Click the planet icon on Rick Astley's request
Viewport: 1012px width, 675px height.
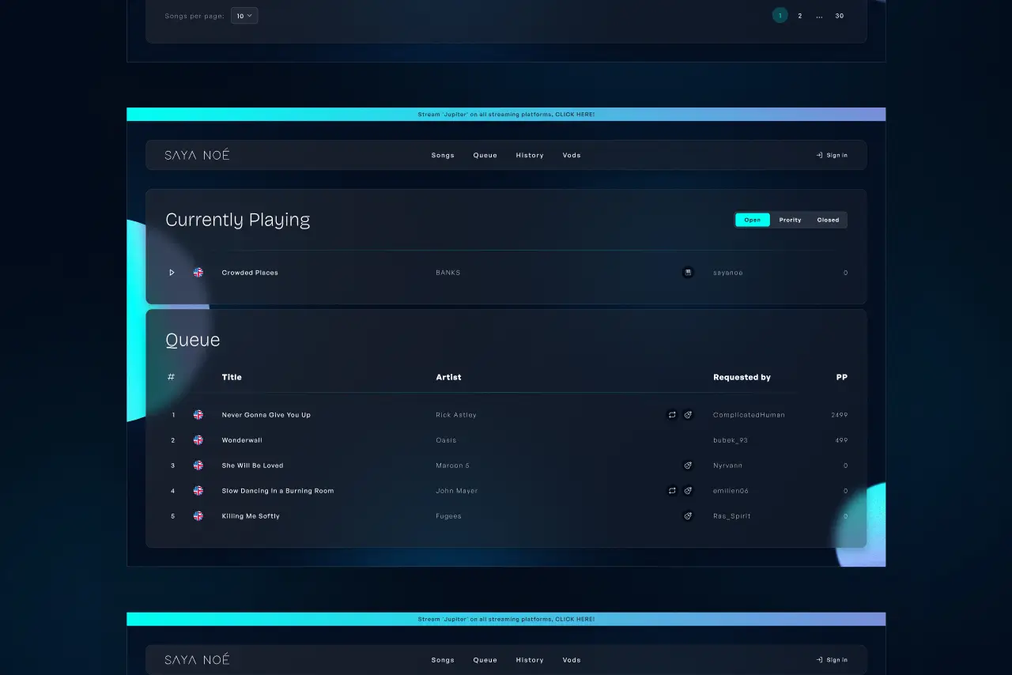(x=688, y=414)
